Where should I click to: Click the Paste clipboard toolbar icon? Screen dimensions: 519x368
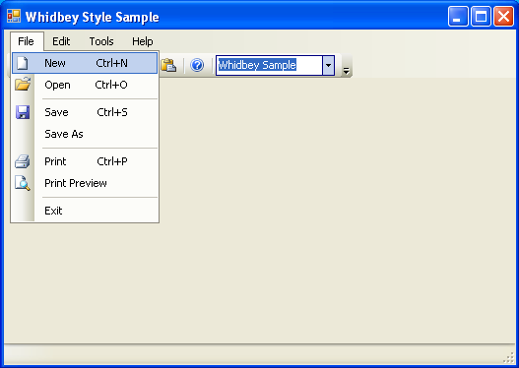168,65
